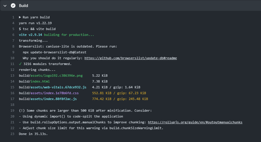Select log line number 9
Viewport: 261px width, 142px height.
click(x=13, y=52)
